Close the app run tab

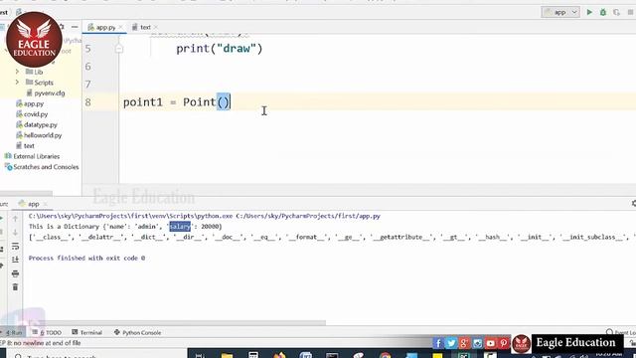pos(45,204)
